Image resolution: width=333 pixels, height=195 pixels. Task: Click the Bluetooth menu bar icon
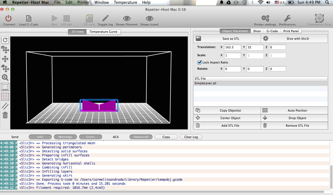(x=253, y=2)
